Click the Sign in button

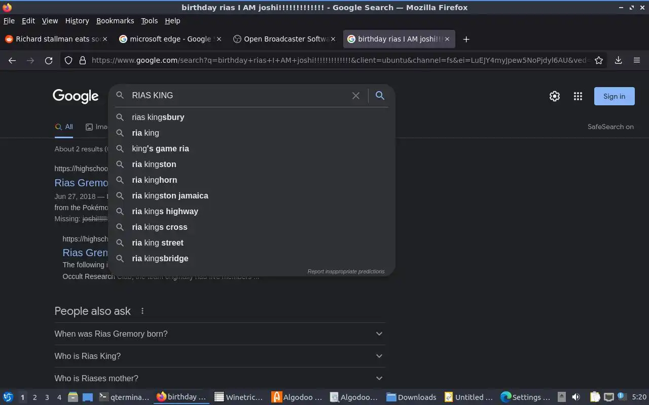tap(614, 96)
